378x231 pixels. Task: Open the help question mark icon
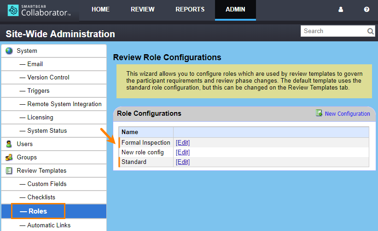[x=366, y=10]
